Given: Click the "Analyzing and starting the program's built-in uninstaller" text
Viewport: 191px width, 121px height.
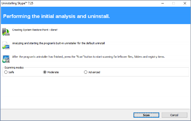Looking at the screenshot, I should coord(58,43).
